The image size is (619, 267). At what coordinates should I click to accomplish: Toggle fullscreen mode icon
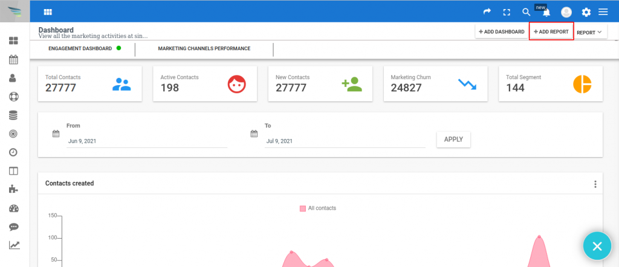point(507,12)
